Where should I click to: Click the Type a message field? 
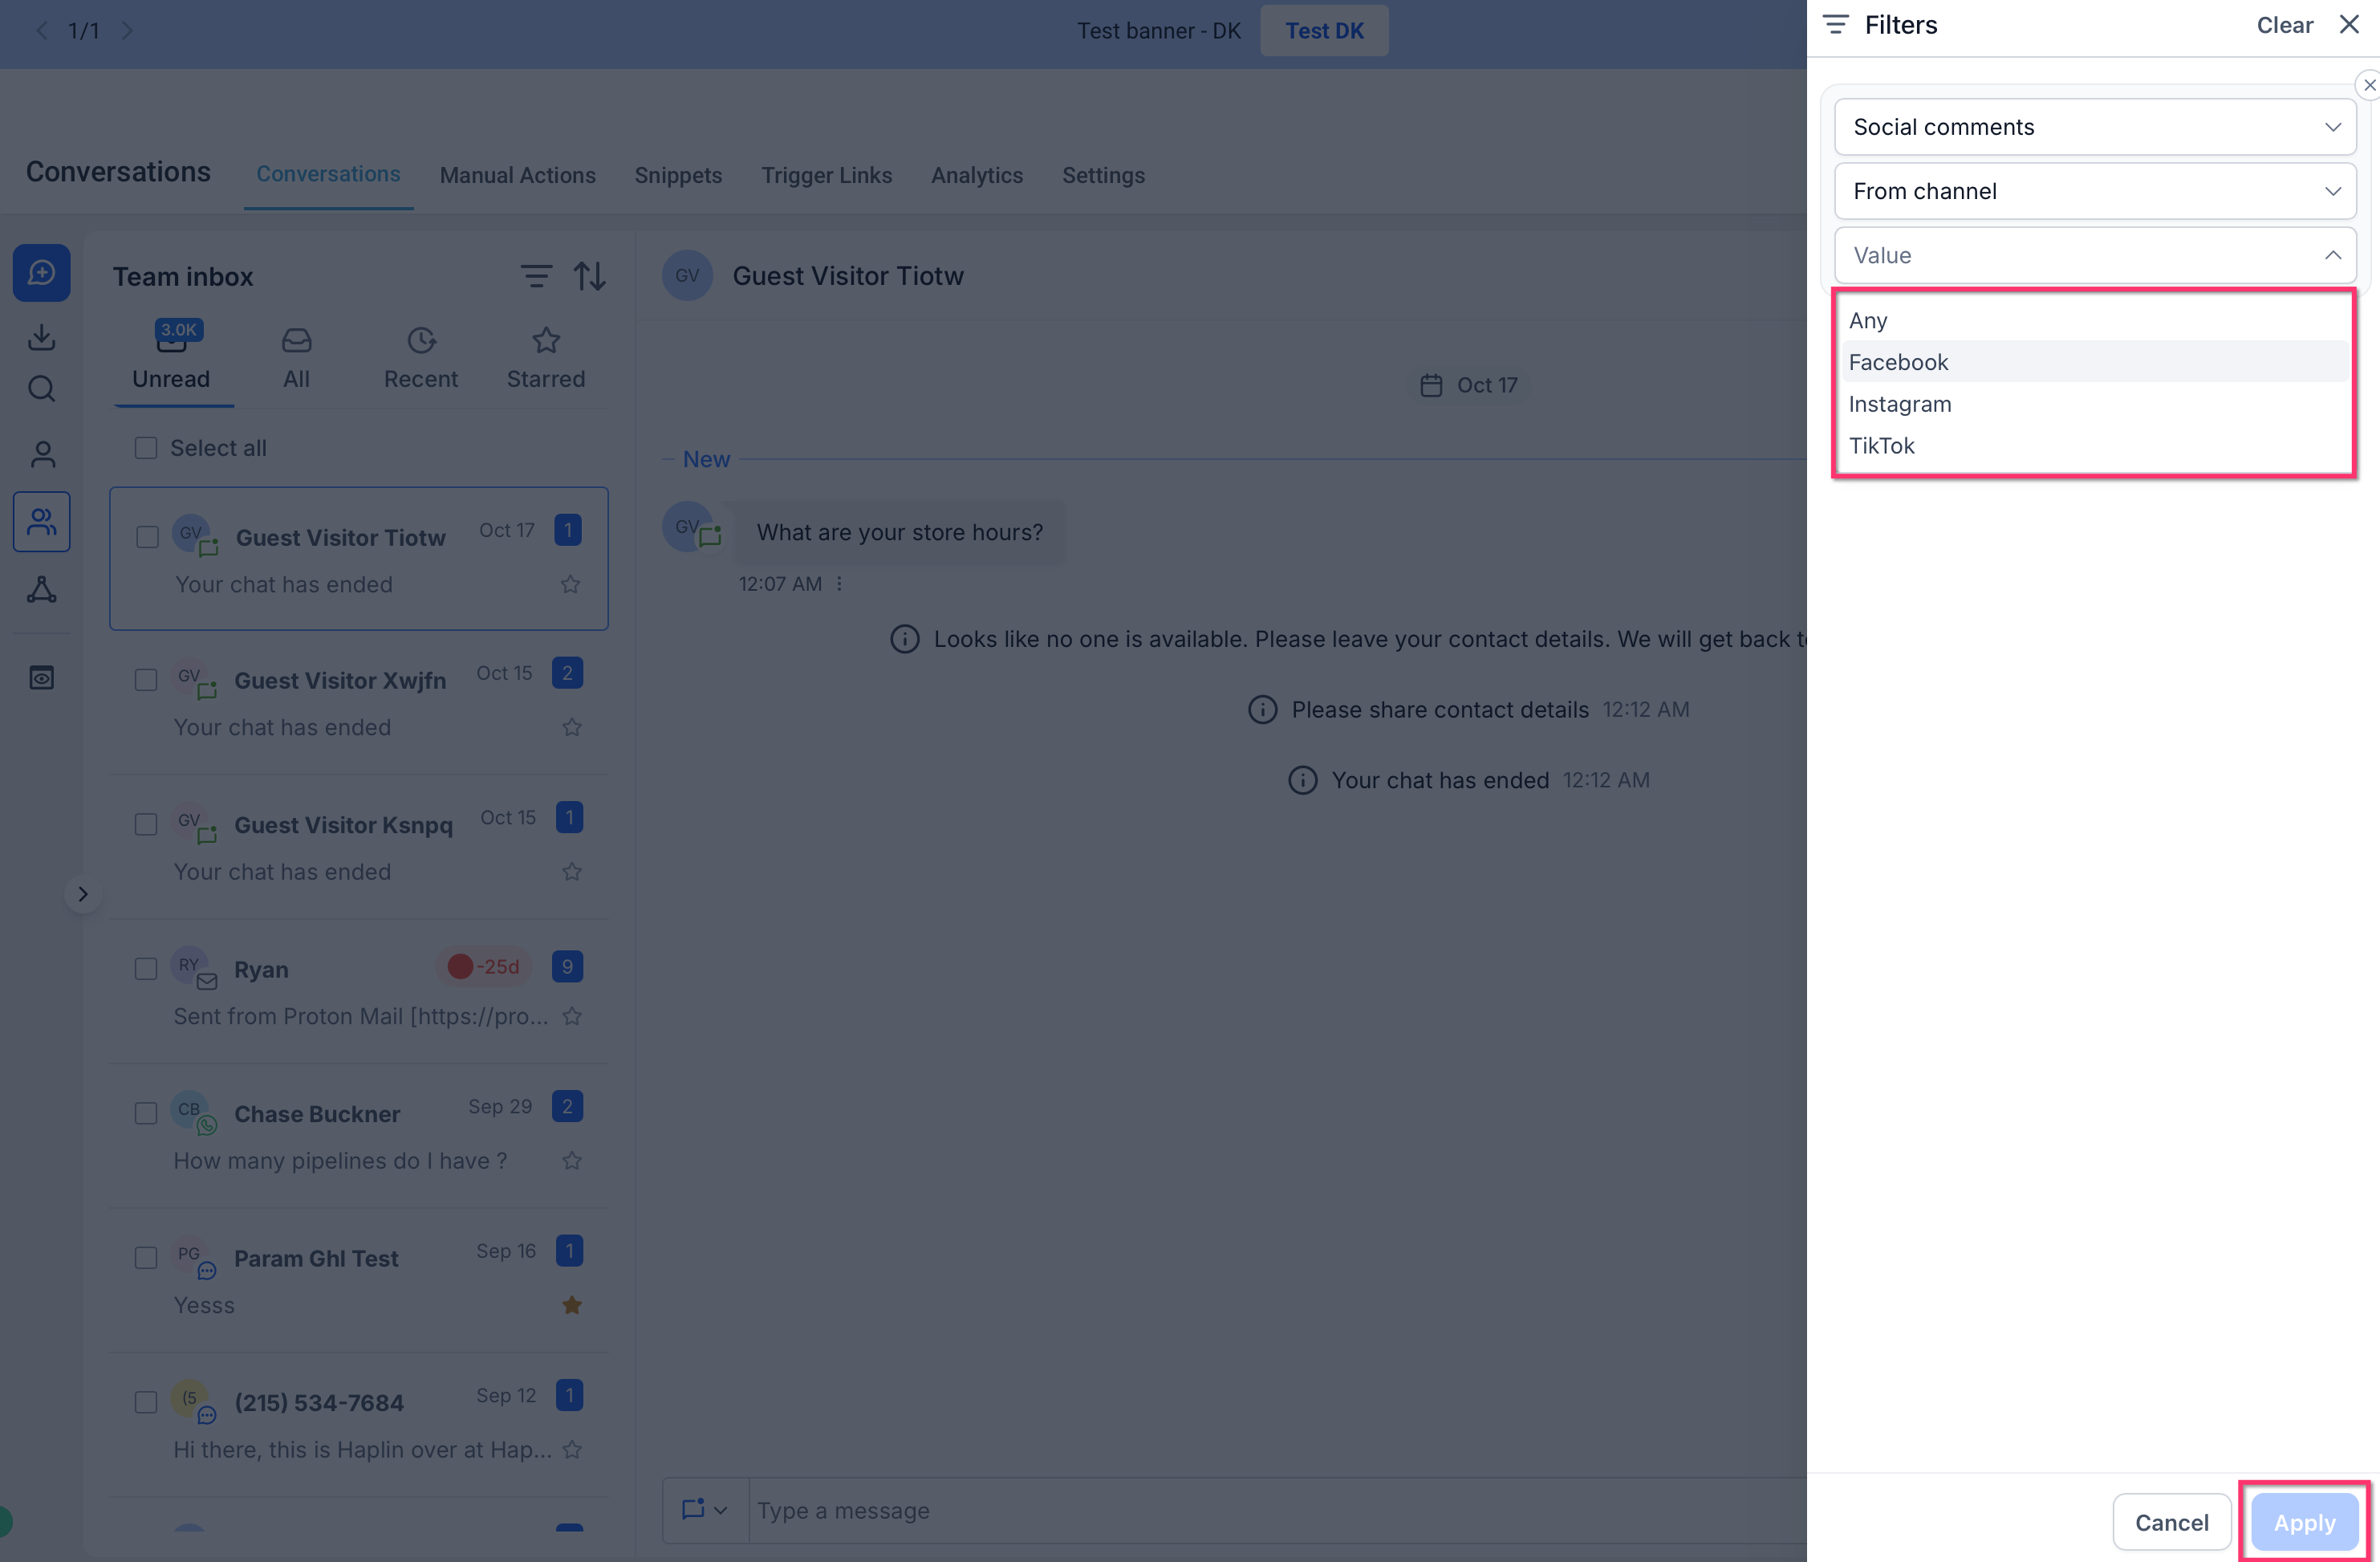(x=1277, y=1510)
